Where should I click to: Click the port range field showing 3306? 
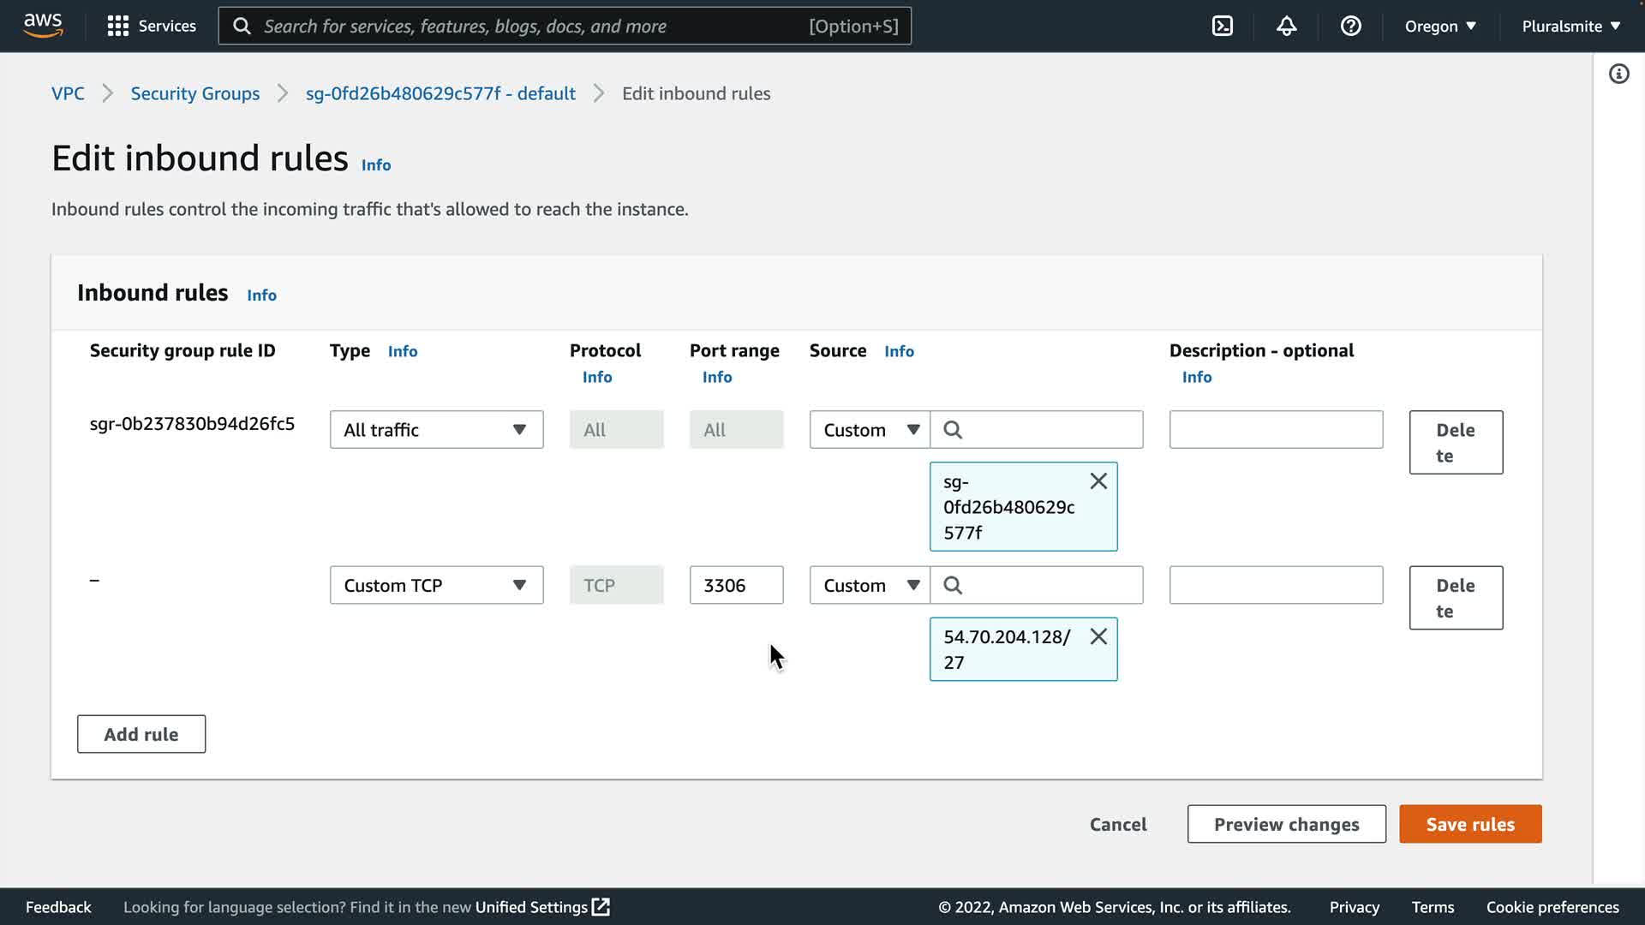[736, 585]
